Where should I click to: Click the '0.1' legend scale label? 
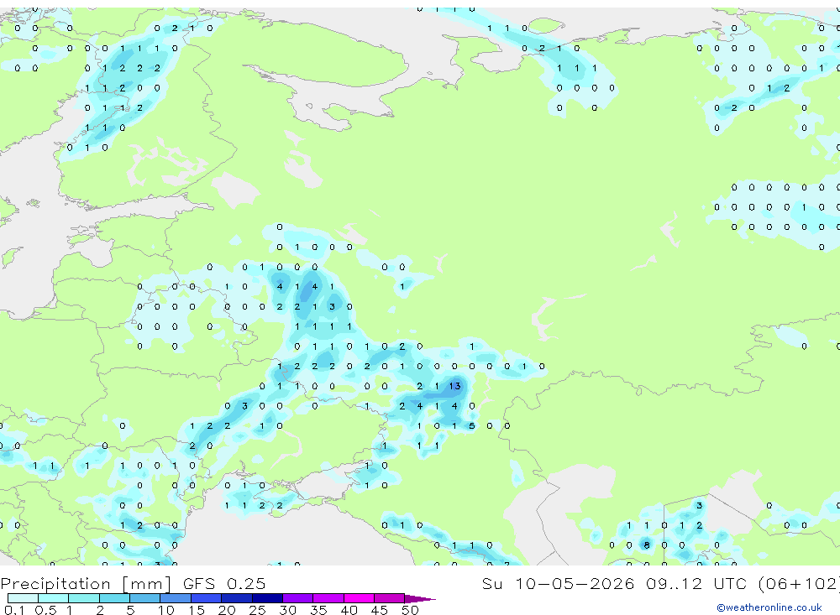pyautogui.click(x=14, y=610)
